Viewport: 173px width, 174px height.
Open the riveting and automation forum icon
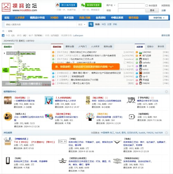117,161
